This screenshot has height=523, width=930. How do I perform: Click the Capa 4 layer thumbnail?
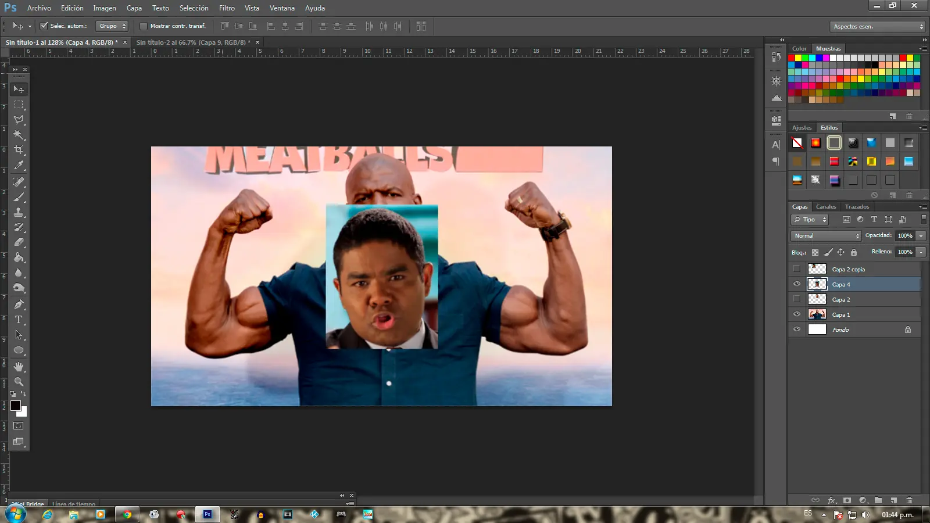point(817,284)
